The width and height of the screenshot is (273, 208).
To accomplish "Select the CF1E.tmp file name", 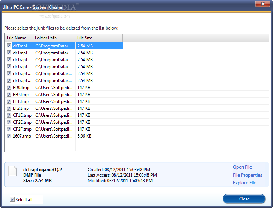I will 22,115.
